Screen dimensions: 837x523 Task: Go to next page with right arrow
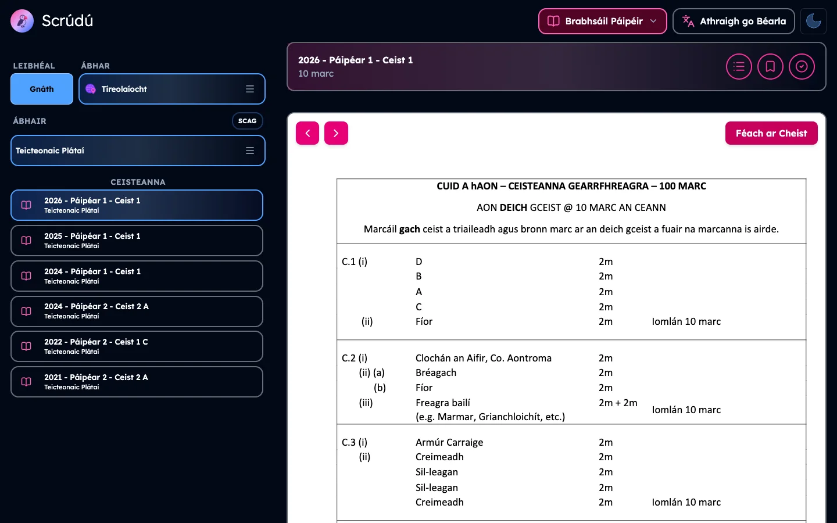click(x=336, y=133)
